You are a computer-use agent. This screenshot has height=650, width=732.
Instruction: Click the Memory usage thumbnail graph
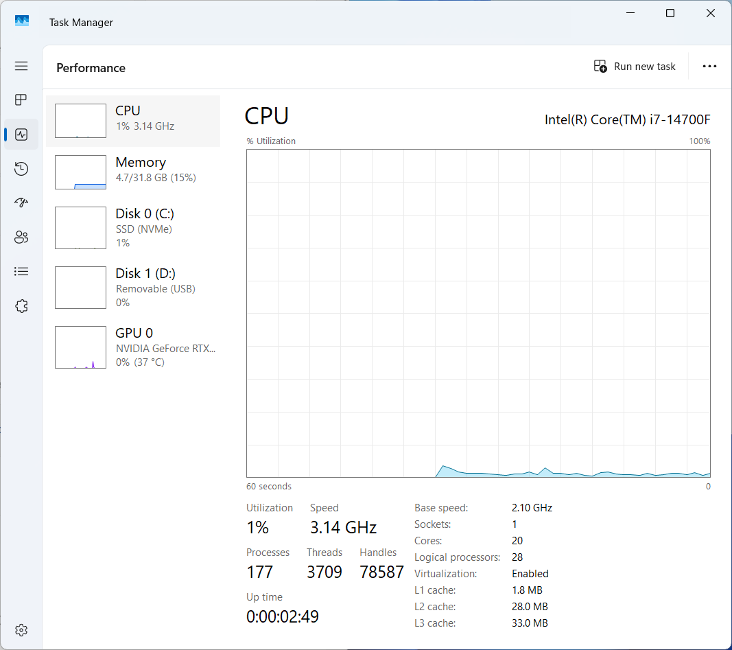click(80, 172)
